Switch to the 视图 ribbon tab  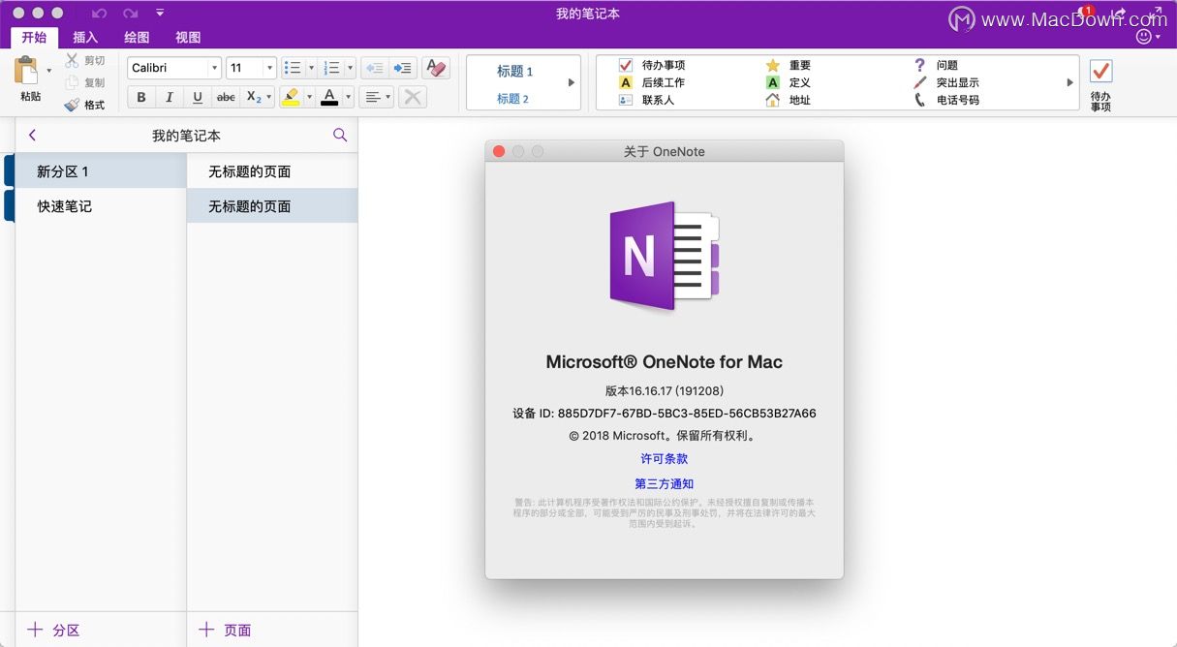[188, 37]
